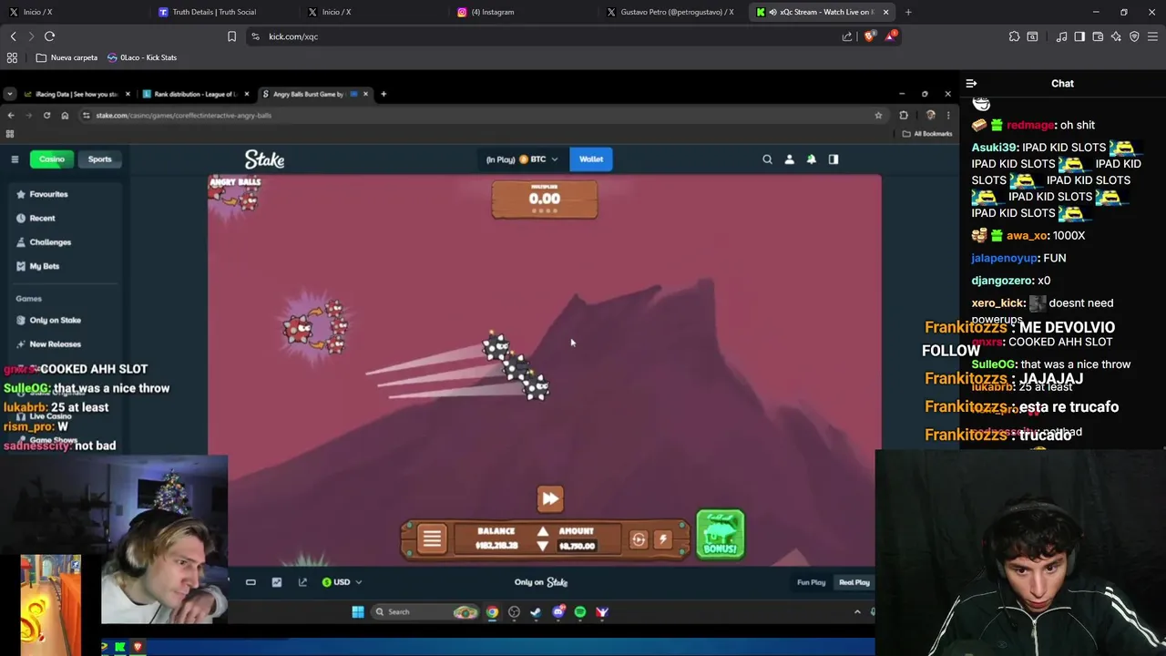
Task: Collapse the Kick chat panel arrow
Action: 971,83
